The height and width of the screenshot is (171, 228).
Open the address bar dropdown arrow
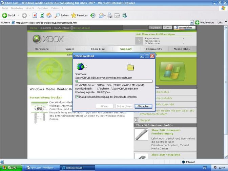[192, 23]
